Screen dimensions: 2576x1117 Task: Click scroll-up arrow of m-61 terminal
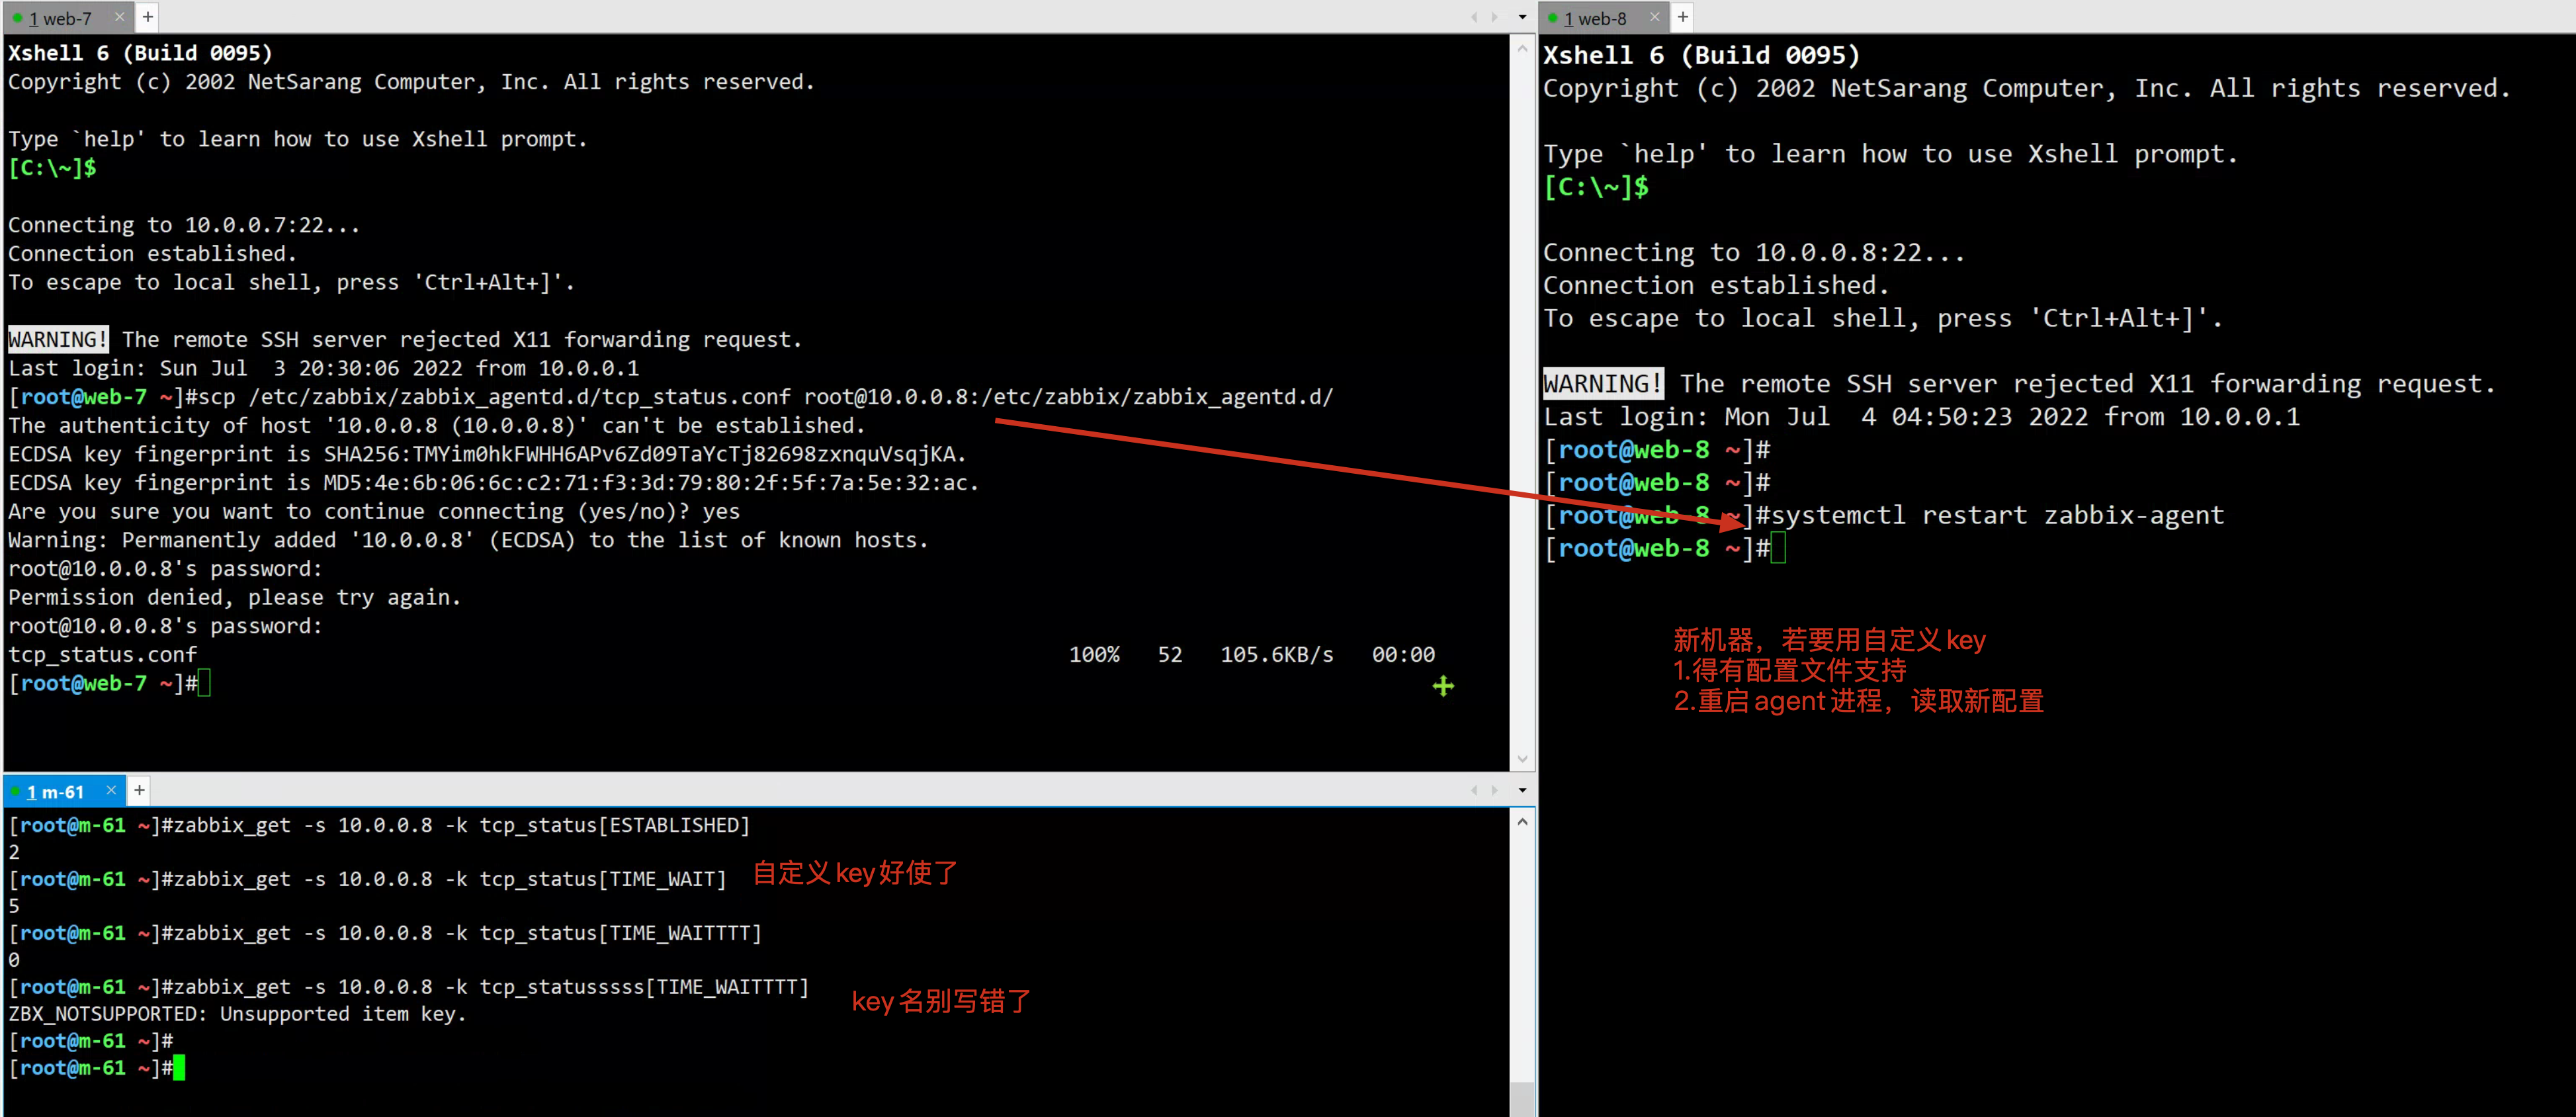pyautogui.click(x=1522, y=822)
